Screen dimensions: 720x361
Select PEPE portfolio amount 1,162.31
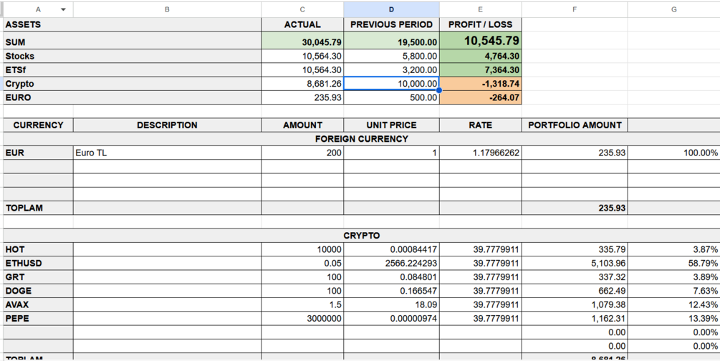point(575,318)
